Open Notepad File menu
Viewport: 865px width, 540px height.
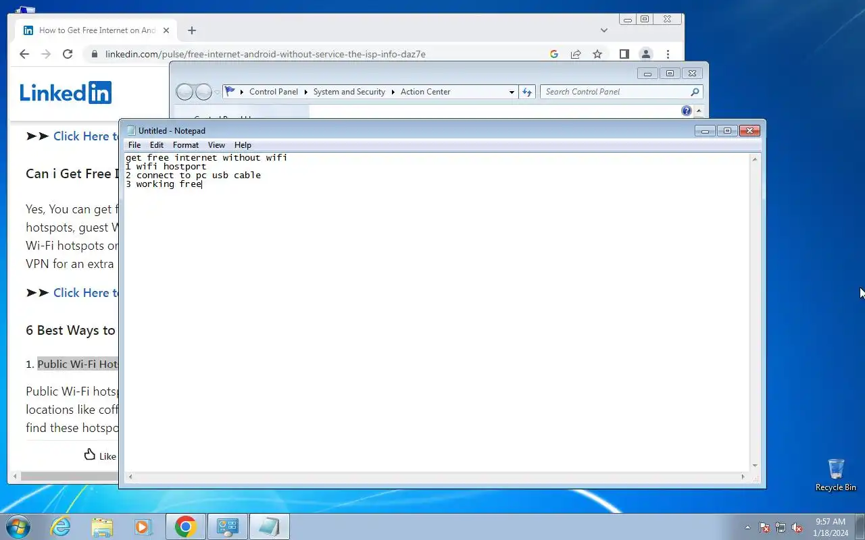(x=134, y=144)
